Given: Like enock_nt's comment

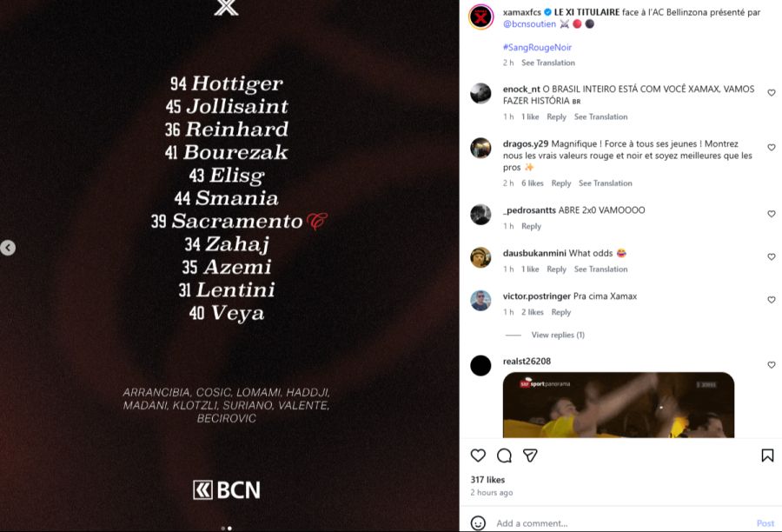Looking at the screenshot, I should click(771, 93).
